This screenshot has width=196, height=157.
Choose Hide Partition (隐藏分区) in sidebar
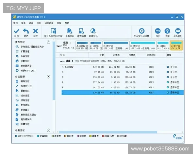(x=23, y=124)
